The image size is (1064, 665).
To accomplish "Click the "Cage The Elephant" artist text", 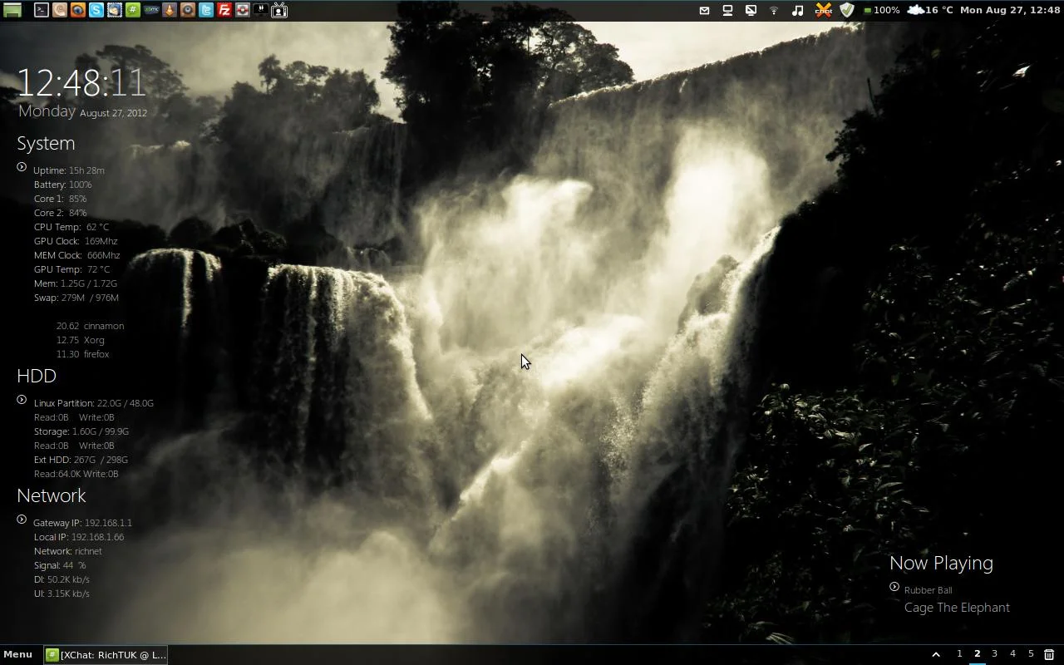I will click(x=957, y=608).
